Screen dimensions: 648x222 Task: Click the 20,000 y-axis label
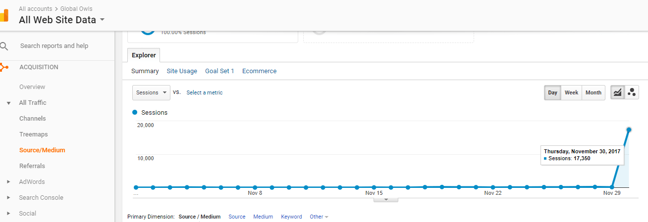pos(145,125)
